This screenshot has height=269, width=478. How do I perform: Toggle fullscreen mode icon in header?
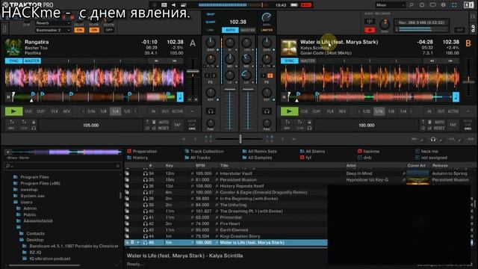[x=454, y=5]
